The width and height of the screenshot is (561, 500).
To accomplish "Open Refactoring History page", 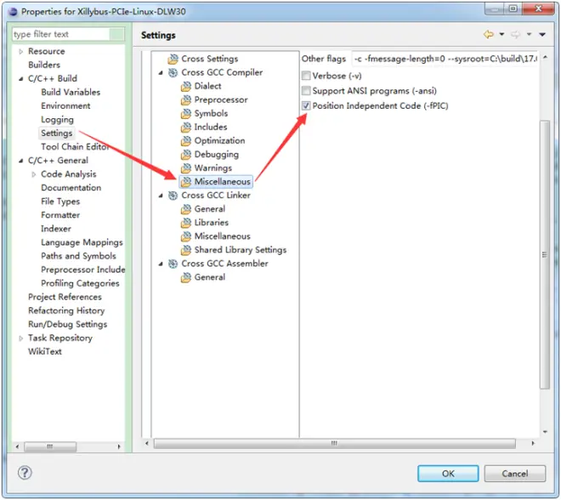I will 66,310.
